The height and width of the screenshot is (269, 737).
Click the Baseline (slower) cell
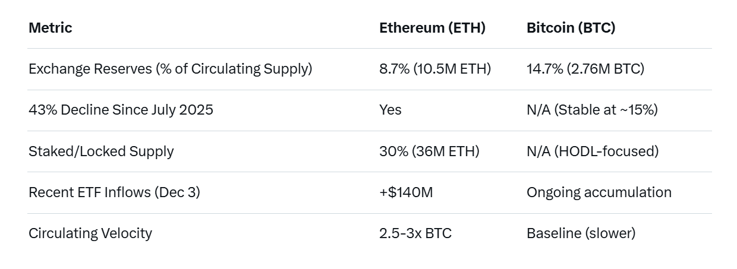pos(581,233)
